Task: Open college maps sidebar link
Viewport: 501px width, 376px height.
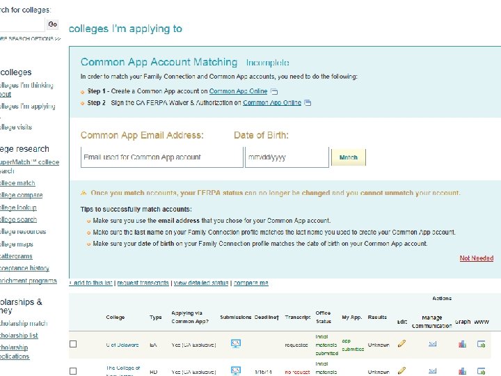Action: point(17,244)
